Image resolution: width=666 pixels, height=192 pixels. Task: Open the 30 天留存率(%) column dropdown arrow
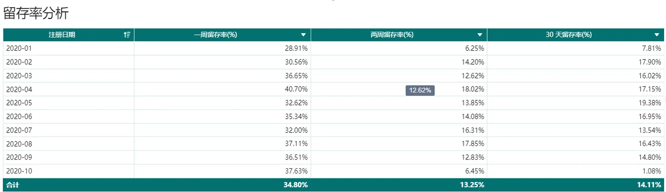[x=657, y=35]
